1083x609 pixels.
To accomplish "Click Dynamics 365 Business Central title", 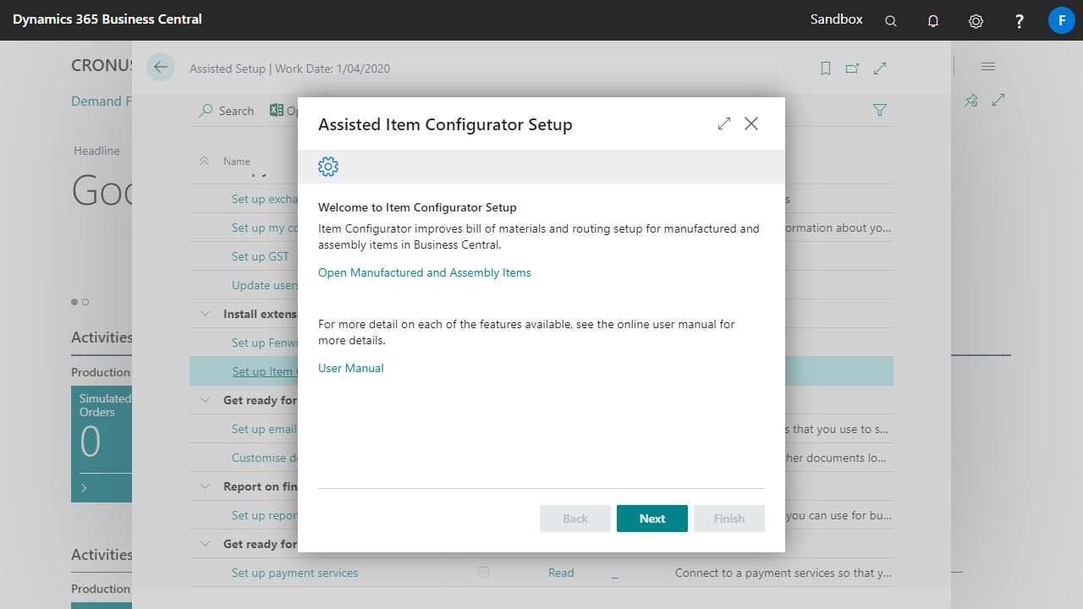I will (107, 19).
